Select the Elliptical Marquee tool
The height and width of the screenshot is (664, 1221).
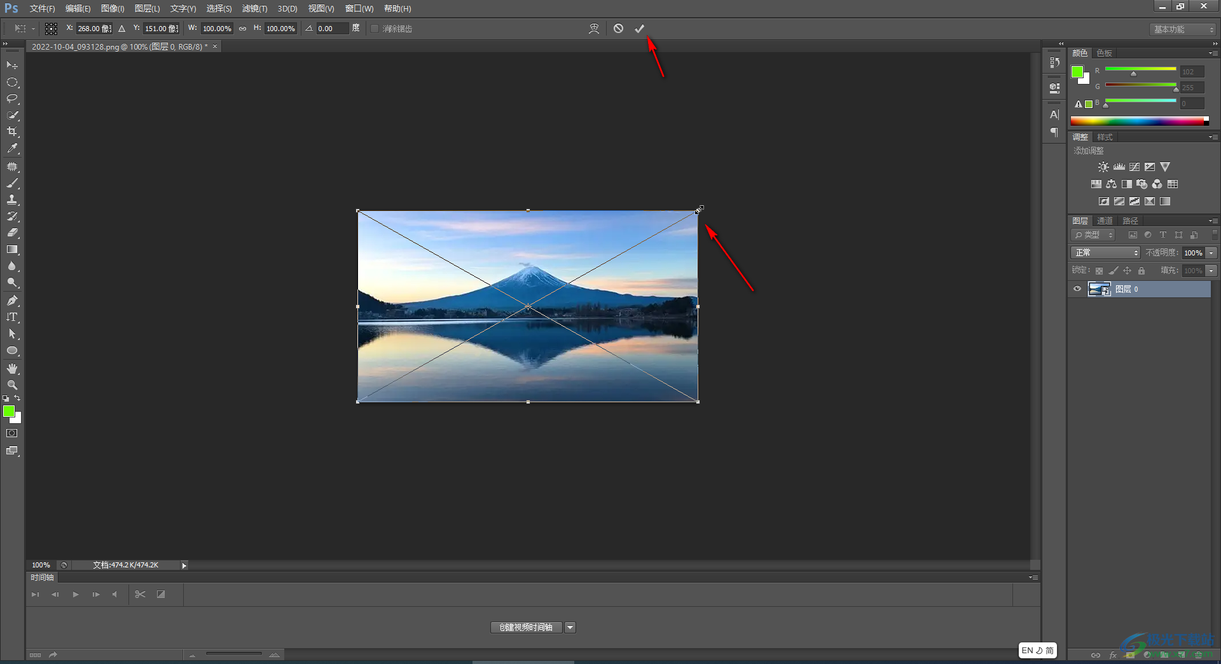coord(12,82)
